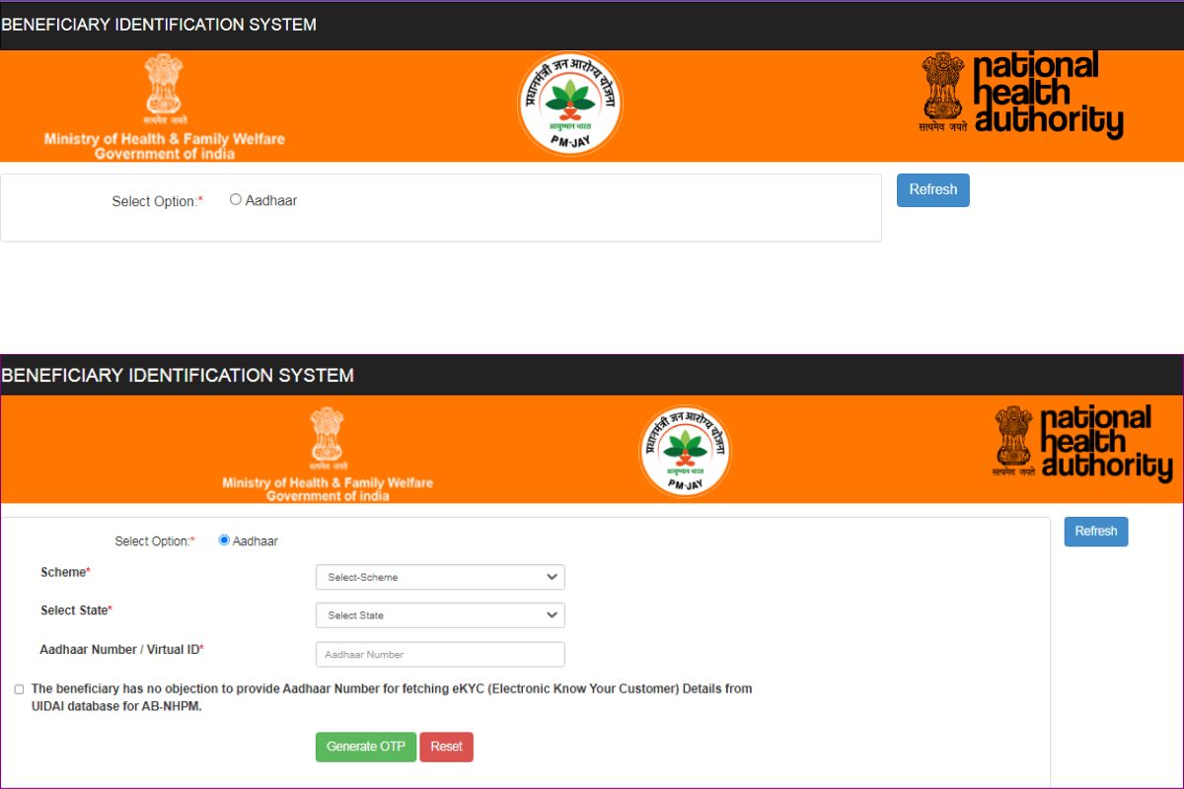
Task: Click the PM-JAY logo in lower banner
Action: pyautogui.click(x=685, y=451)
